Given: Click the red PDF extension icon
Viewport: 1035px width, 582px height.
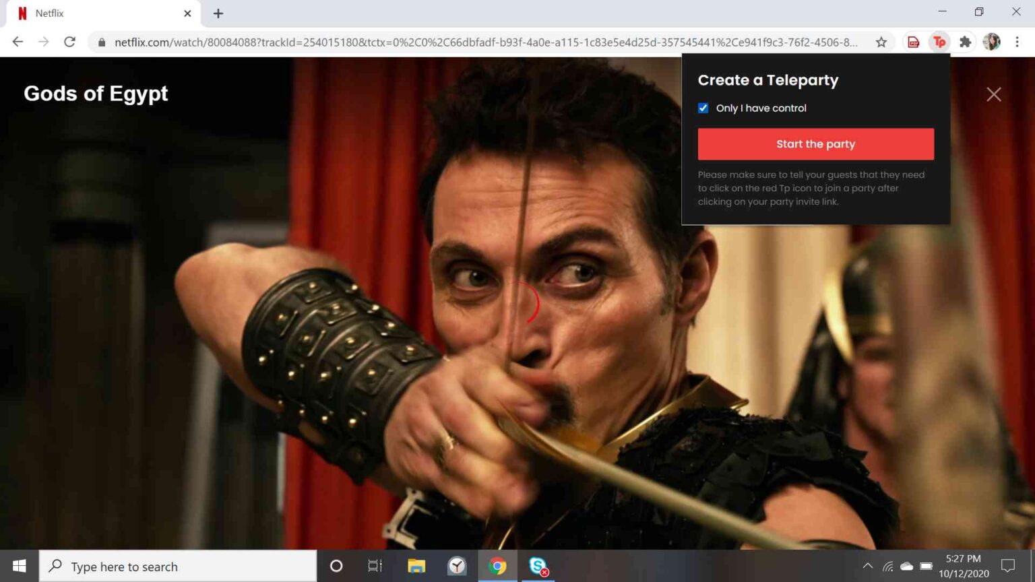Looking at the screenshot, I should coord(913,42).
